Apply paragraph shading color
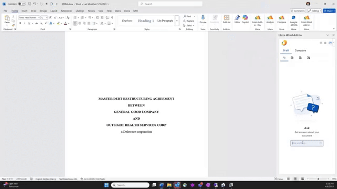The height and width of the screenshot is (189, 337). coord(102,23)
